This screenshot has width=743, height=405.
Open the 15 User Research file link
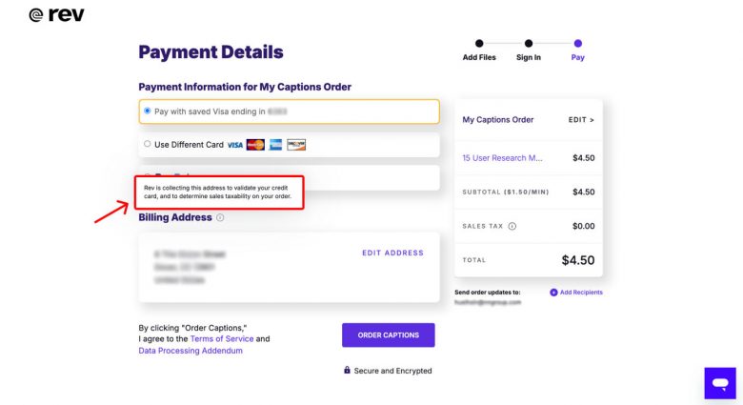tap(502, 157)
